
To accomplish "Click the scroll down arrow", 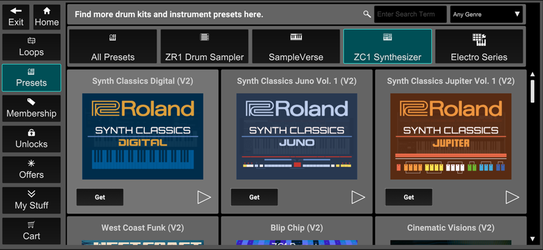I will pos(532,239).
